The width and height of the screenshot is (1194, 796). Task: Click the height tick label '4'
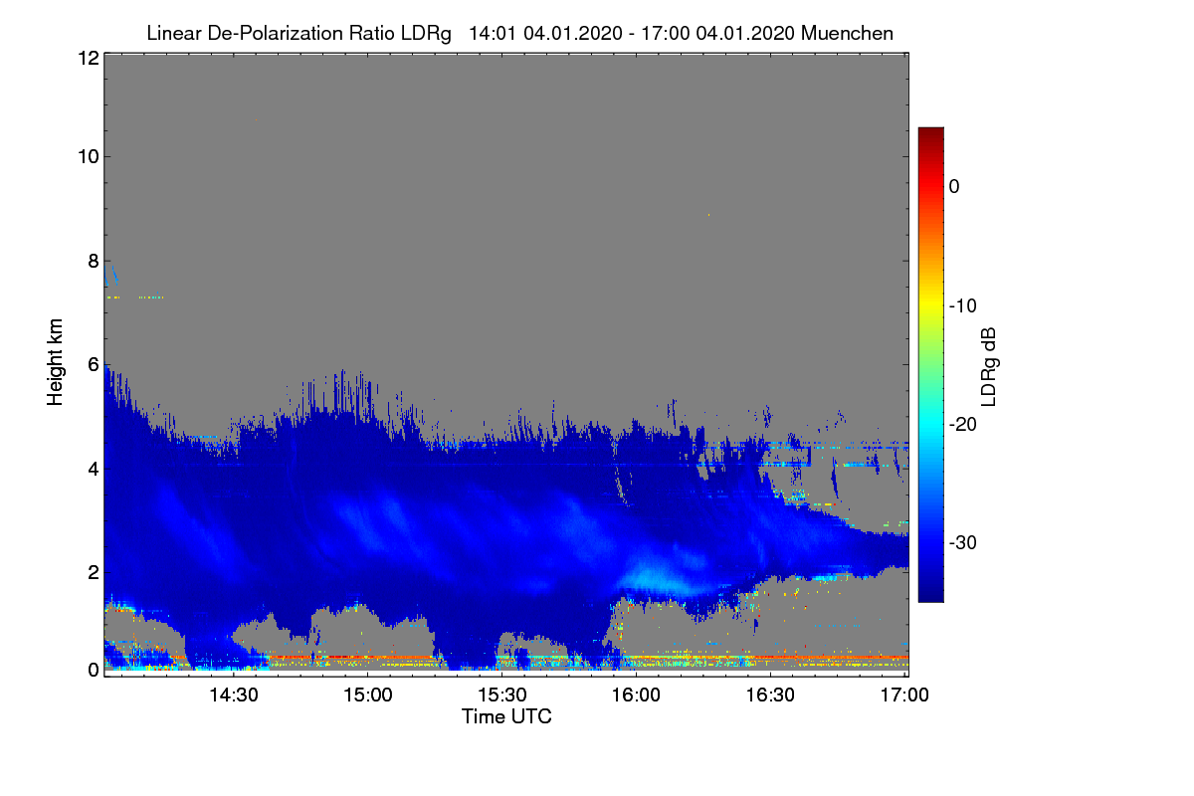point(92,468)
